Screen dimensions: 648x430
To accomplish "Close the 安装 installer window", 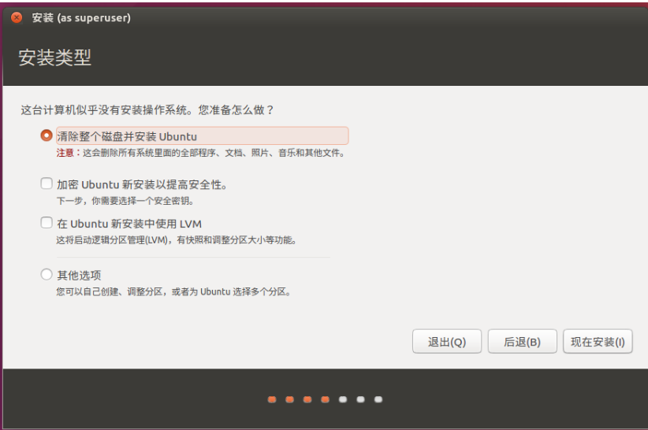I will click(17, 18).
